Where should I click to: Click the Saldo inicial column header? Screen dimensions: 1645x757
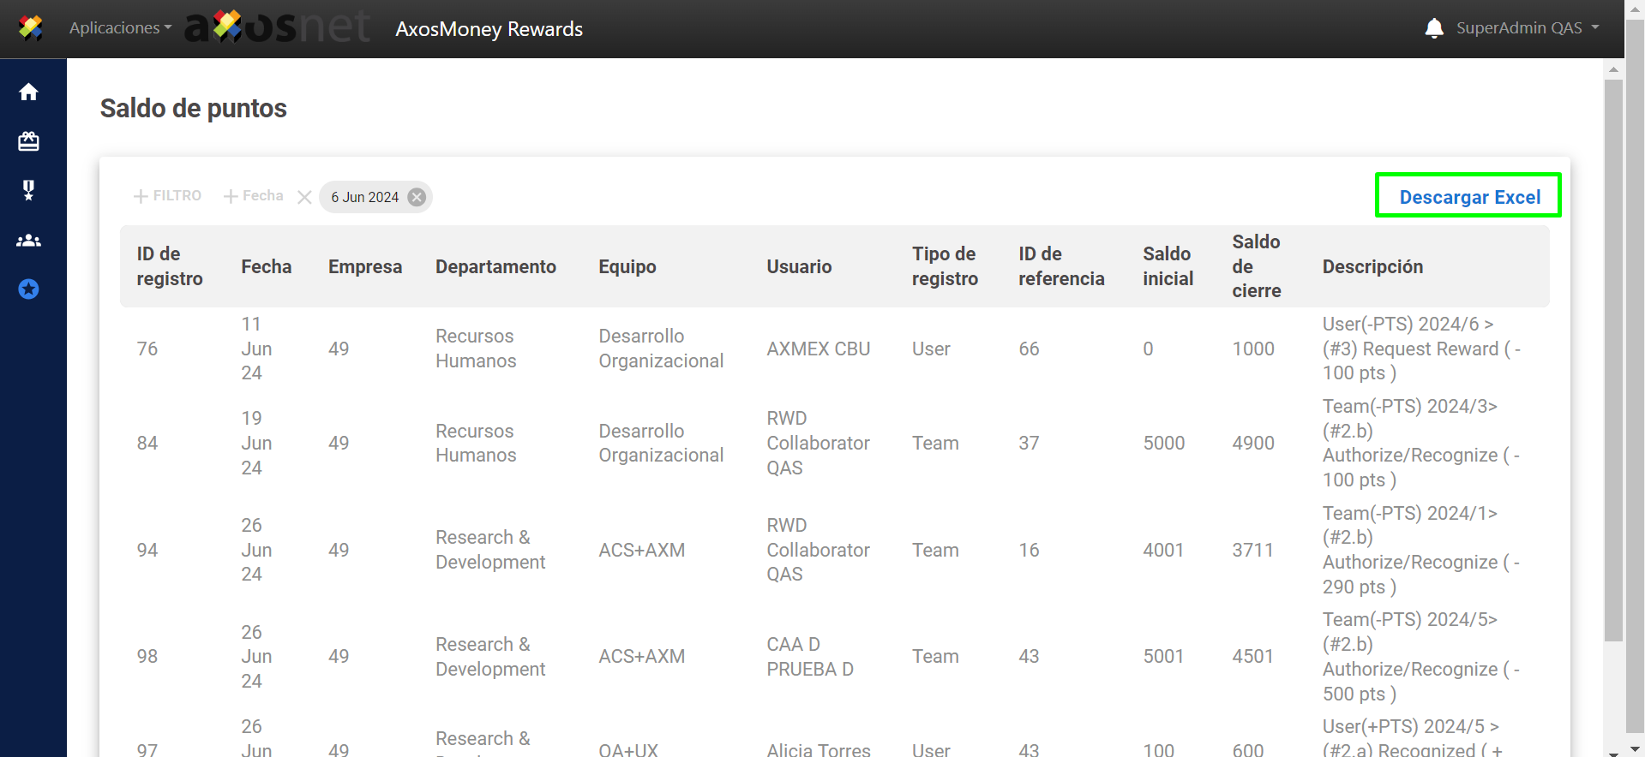tap(1167, 266)
